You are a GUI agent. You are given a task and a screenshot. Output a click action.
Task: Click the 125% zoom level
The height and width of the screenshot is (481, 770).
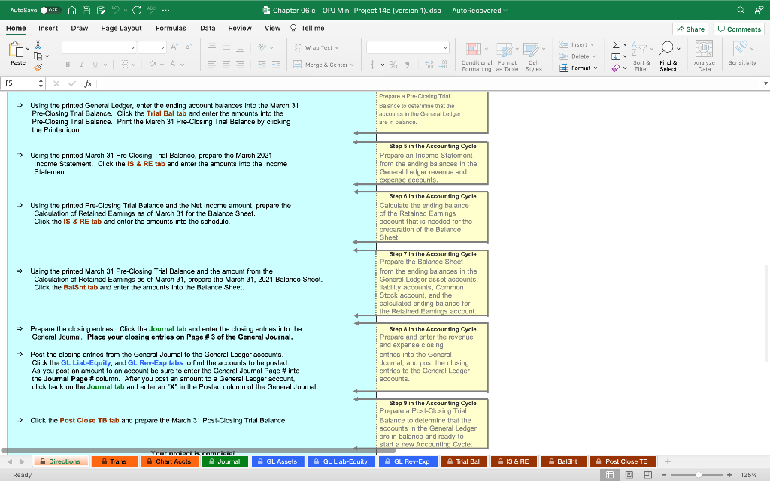coord(748,475)
